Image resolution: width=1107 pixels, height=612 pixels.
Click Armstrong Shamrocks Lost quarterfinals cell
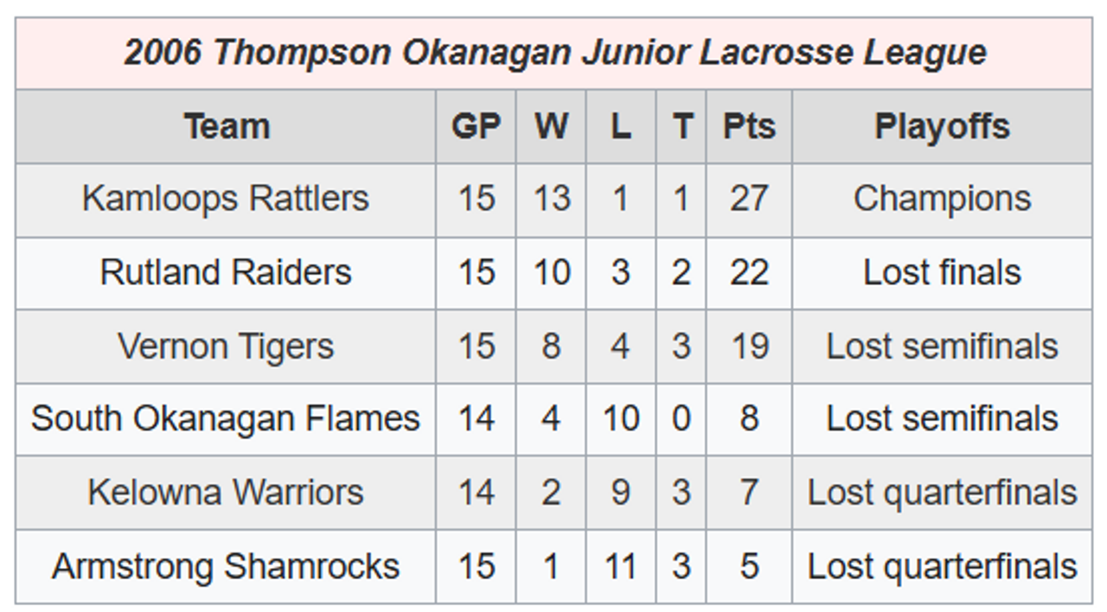pyautogui.click(x=942, y=566)
